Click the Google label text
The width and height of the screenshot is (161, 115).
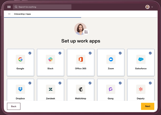[20, 68]
